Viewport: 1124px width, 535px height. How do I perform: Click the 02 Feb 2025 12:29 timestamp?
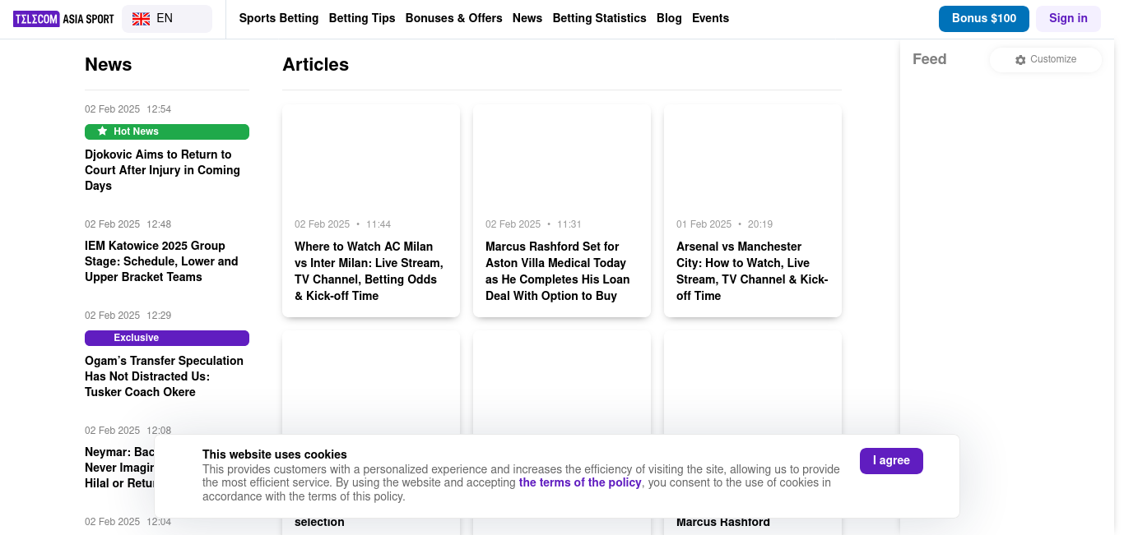tap(128, 316)
